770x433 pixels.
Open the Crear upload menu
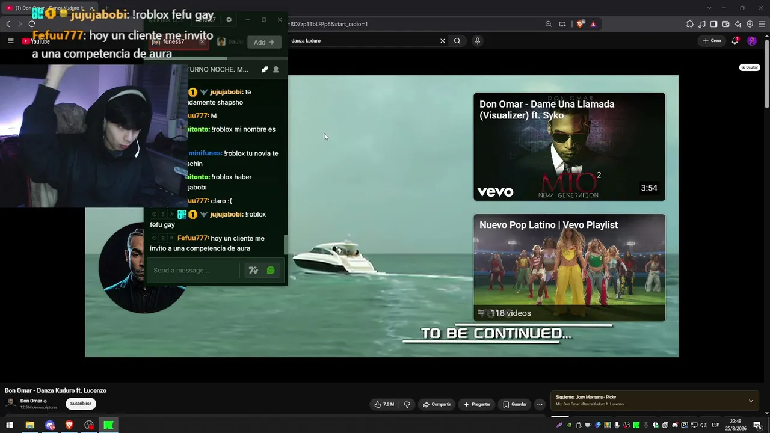[x=712, y=41]
